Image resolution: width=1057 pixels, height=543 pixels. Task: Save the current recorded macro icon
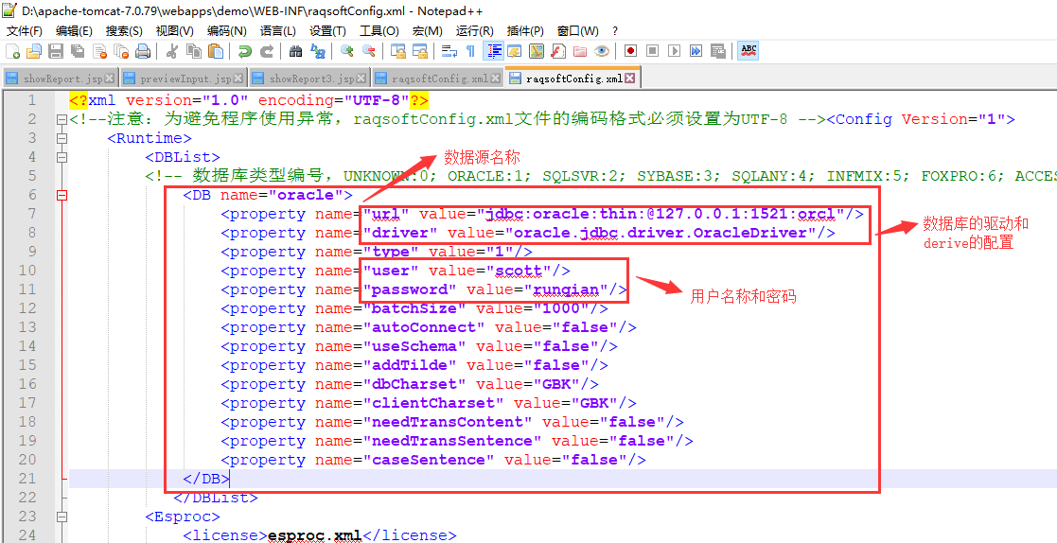[x=717, y=50]
